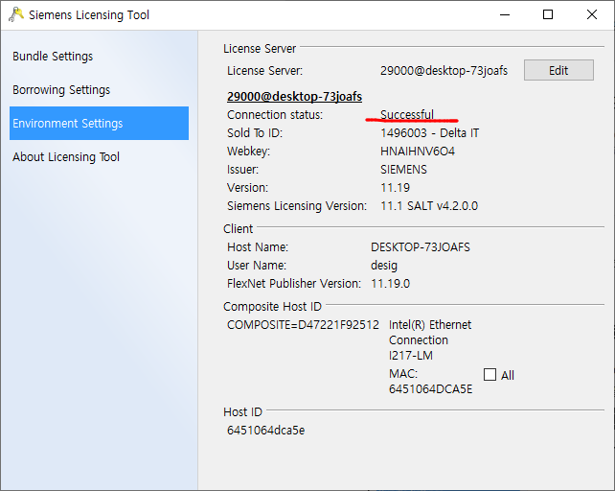Select Environment Settings in sidebar

click(99, 124)
